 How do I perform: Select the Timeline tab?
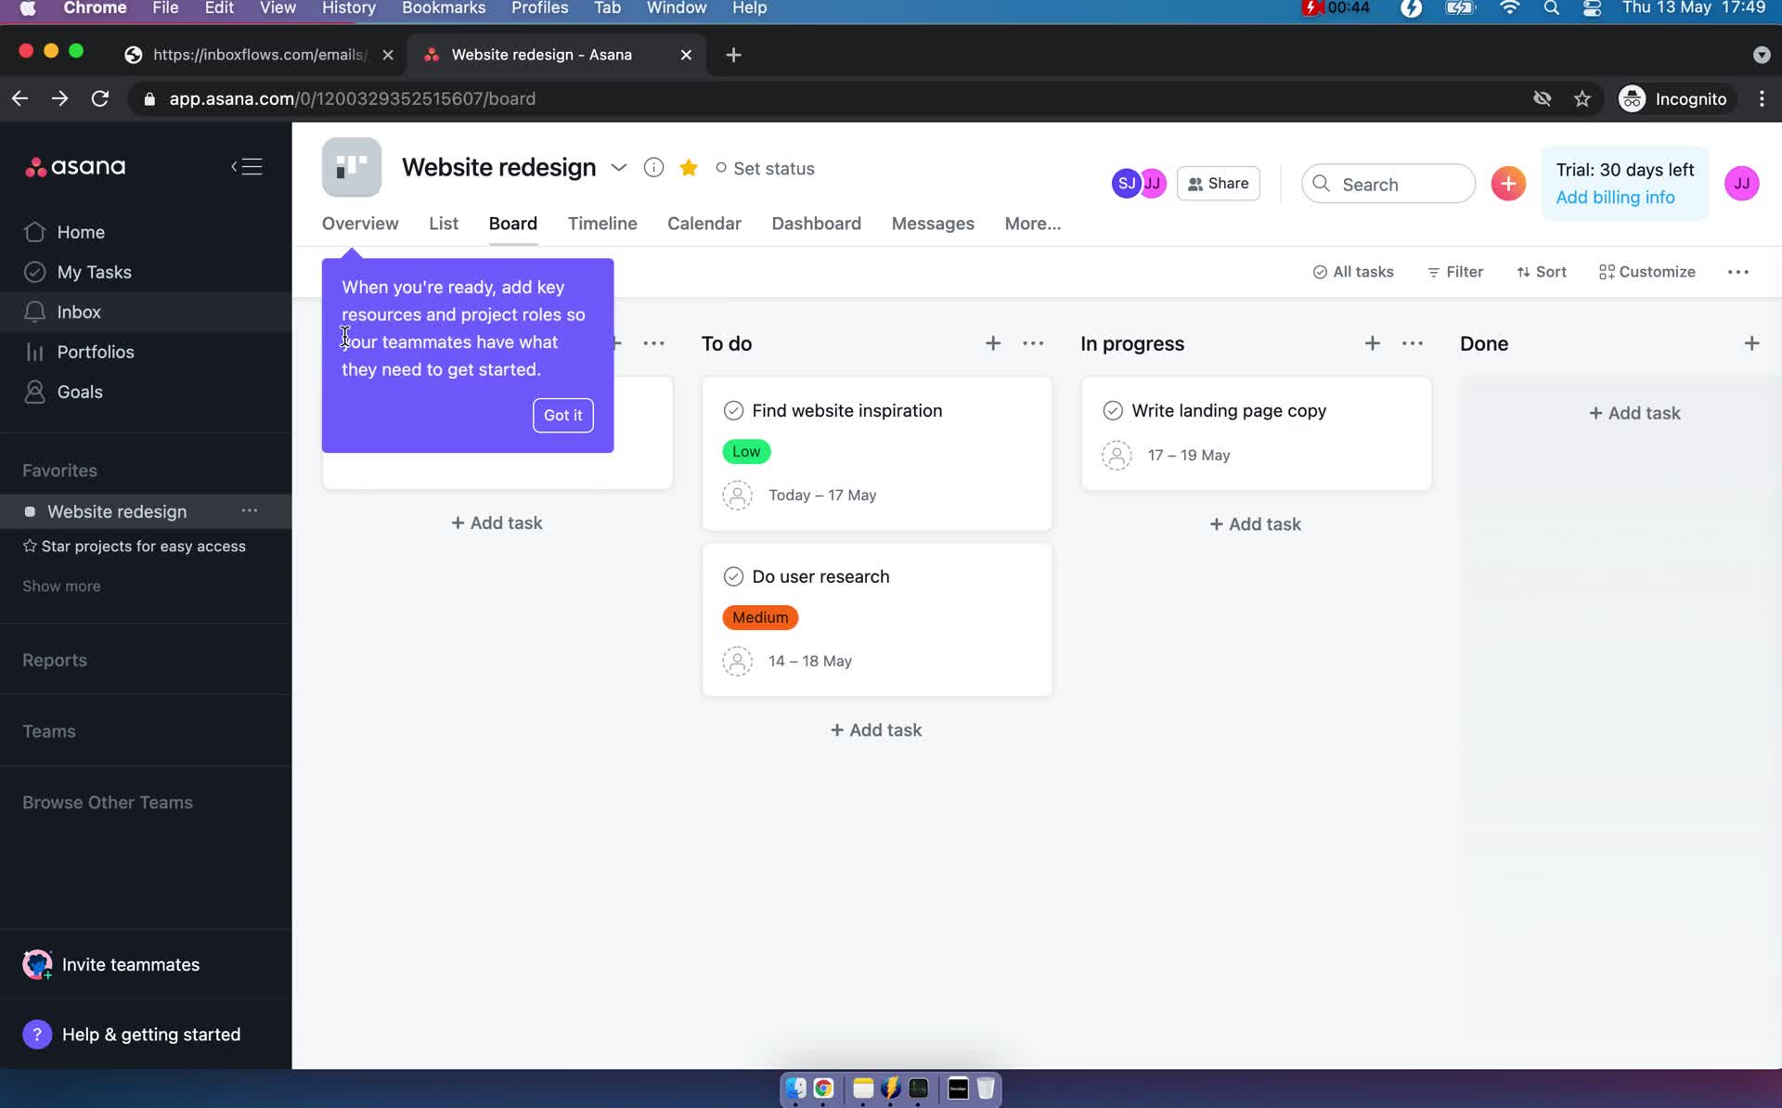(602, 224)
